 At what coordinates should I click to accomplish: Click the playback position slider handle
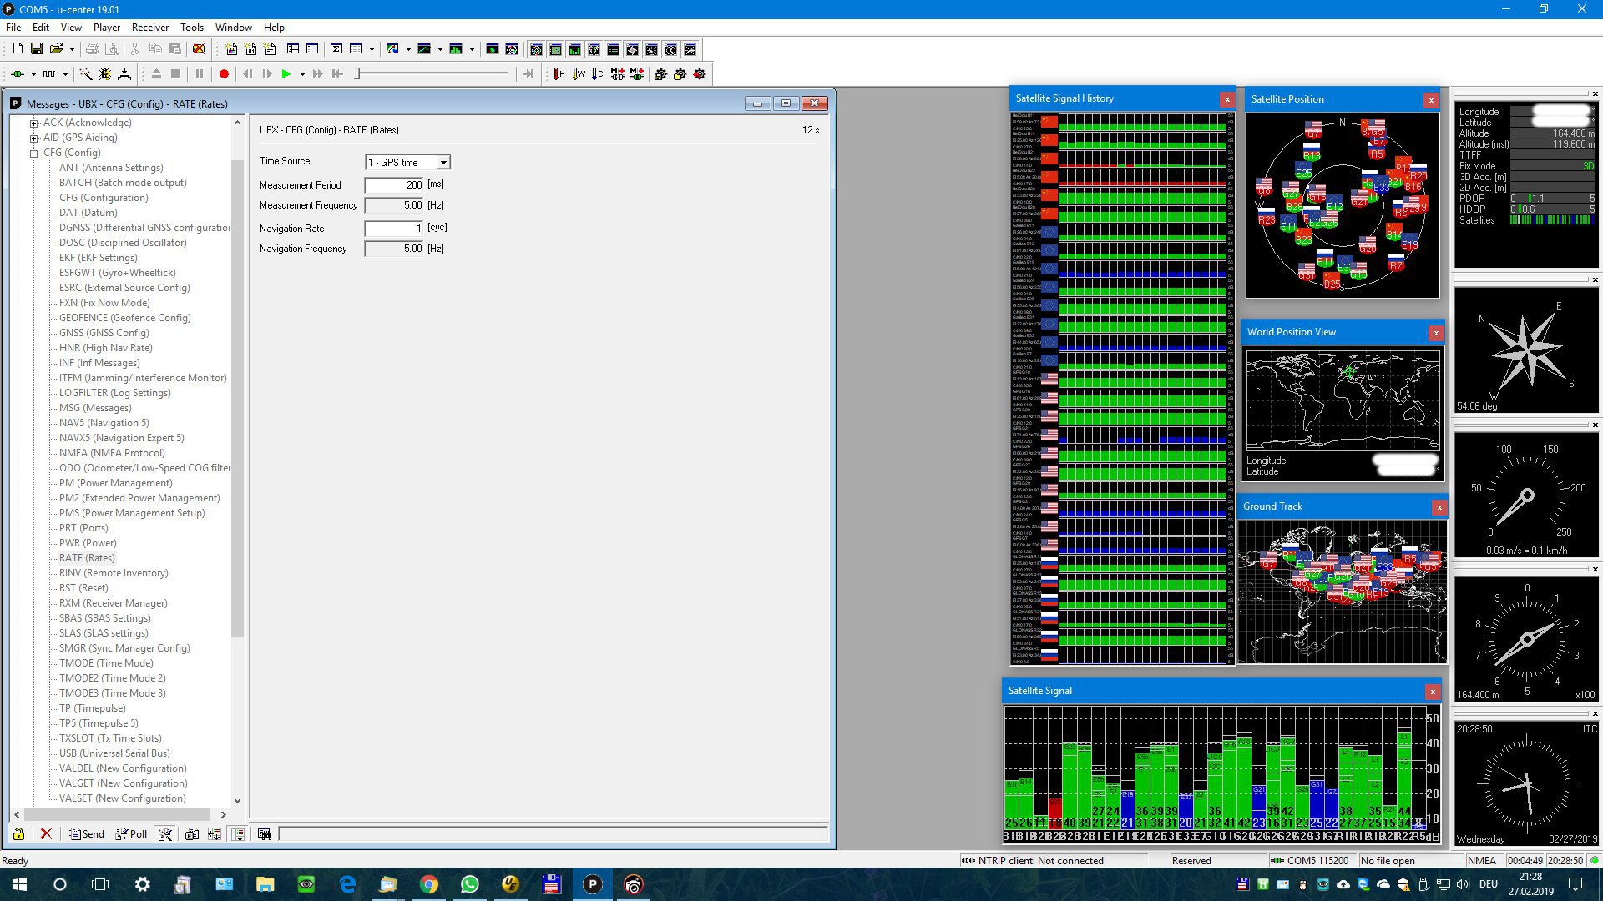[357, 74]
